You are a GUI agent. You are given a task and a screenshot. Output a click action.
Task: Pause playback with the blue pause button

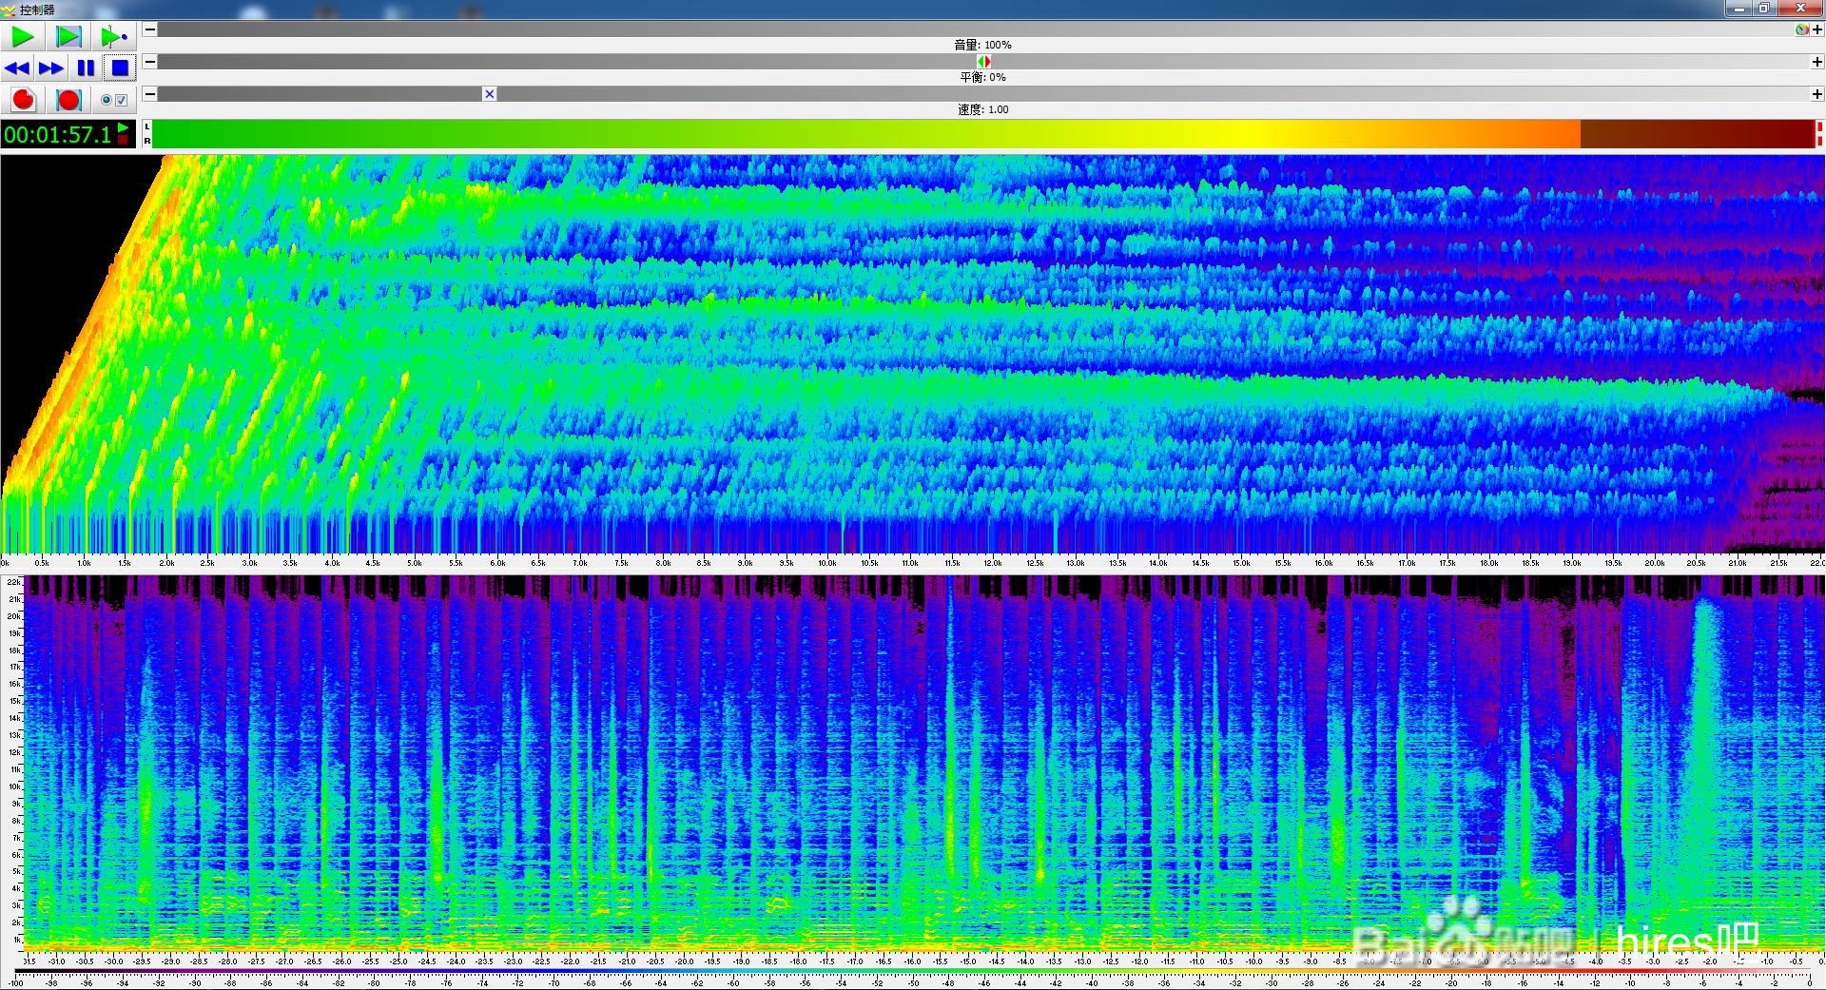[x=86, y=68]
